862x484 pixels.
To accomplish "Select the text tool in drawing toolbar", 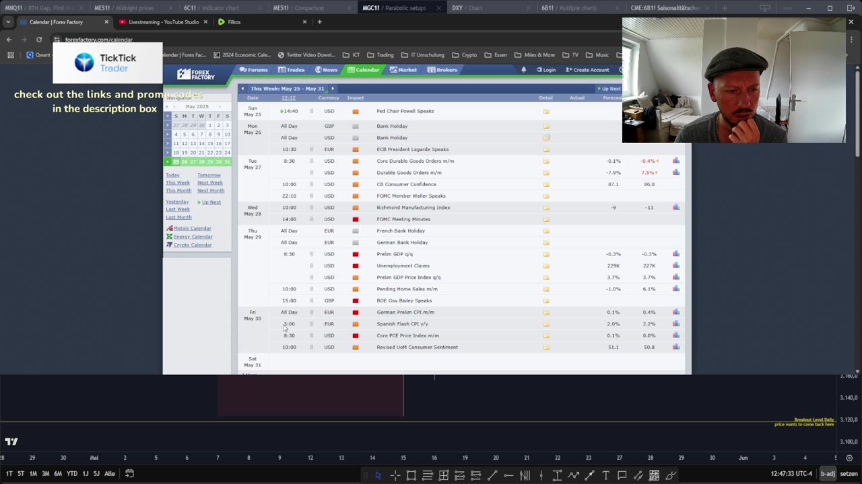I will click(x=605, y=475).
